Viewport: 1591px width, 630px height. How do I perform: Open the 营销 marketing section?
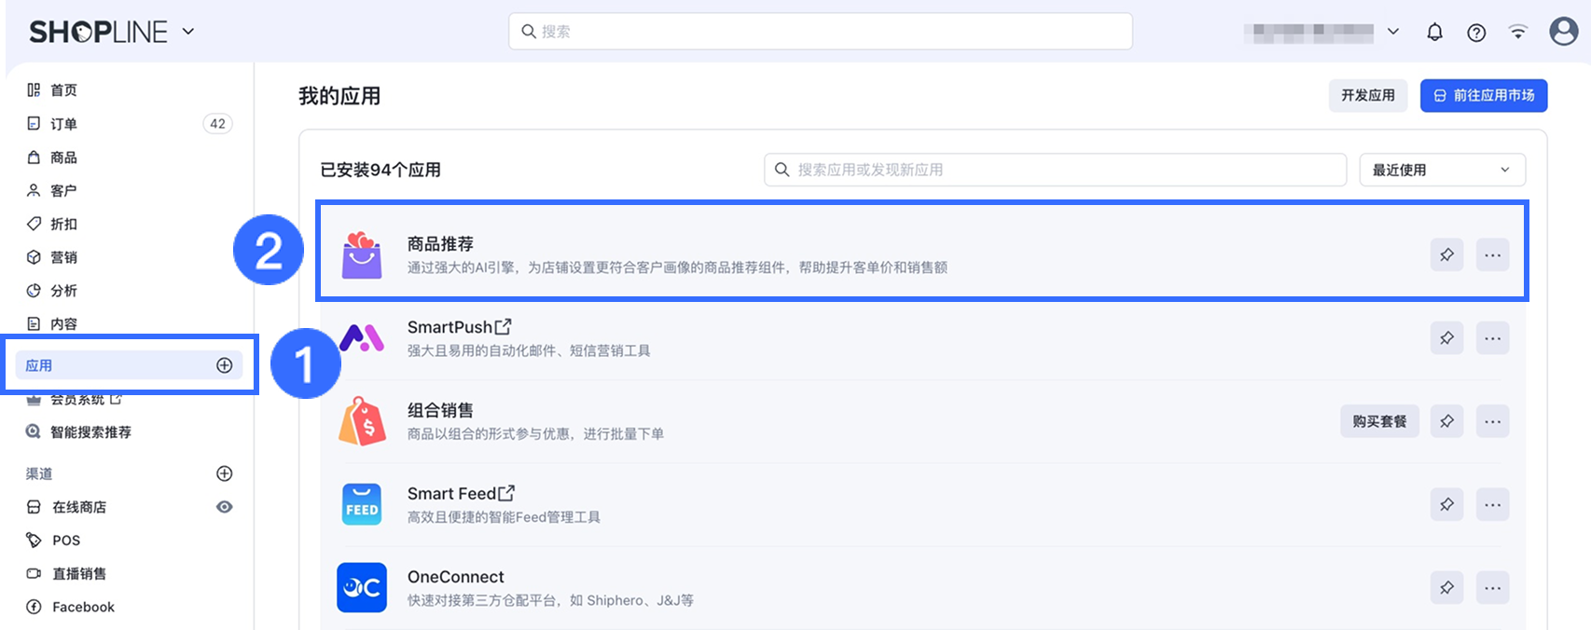[63, 257]
